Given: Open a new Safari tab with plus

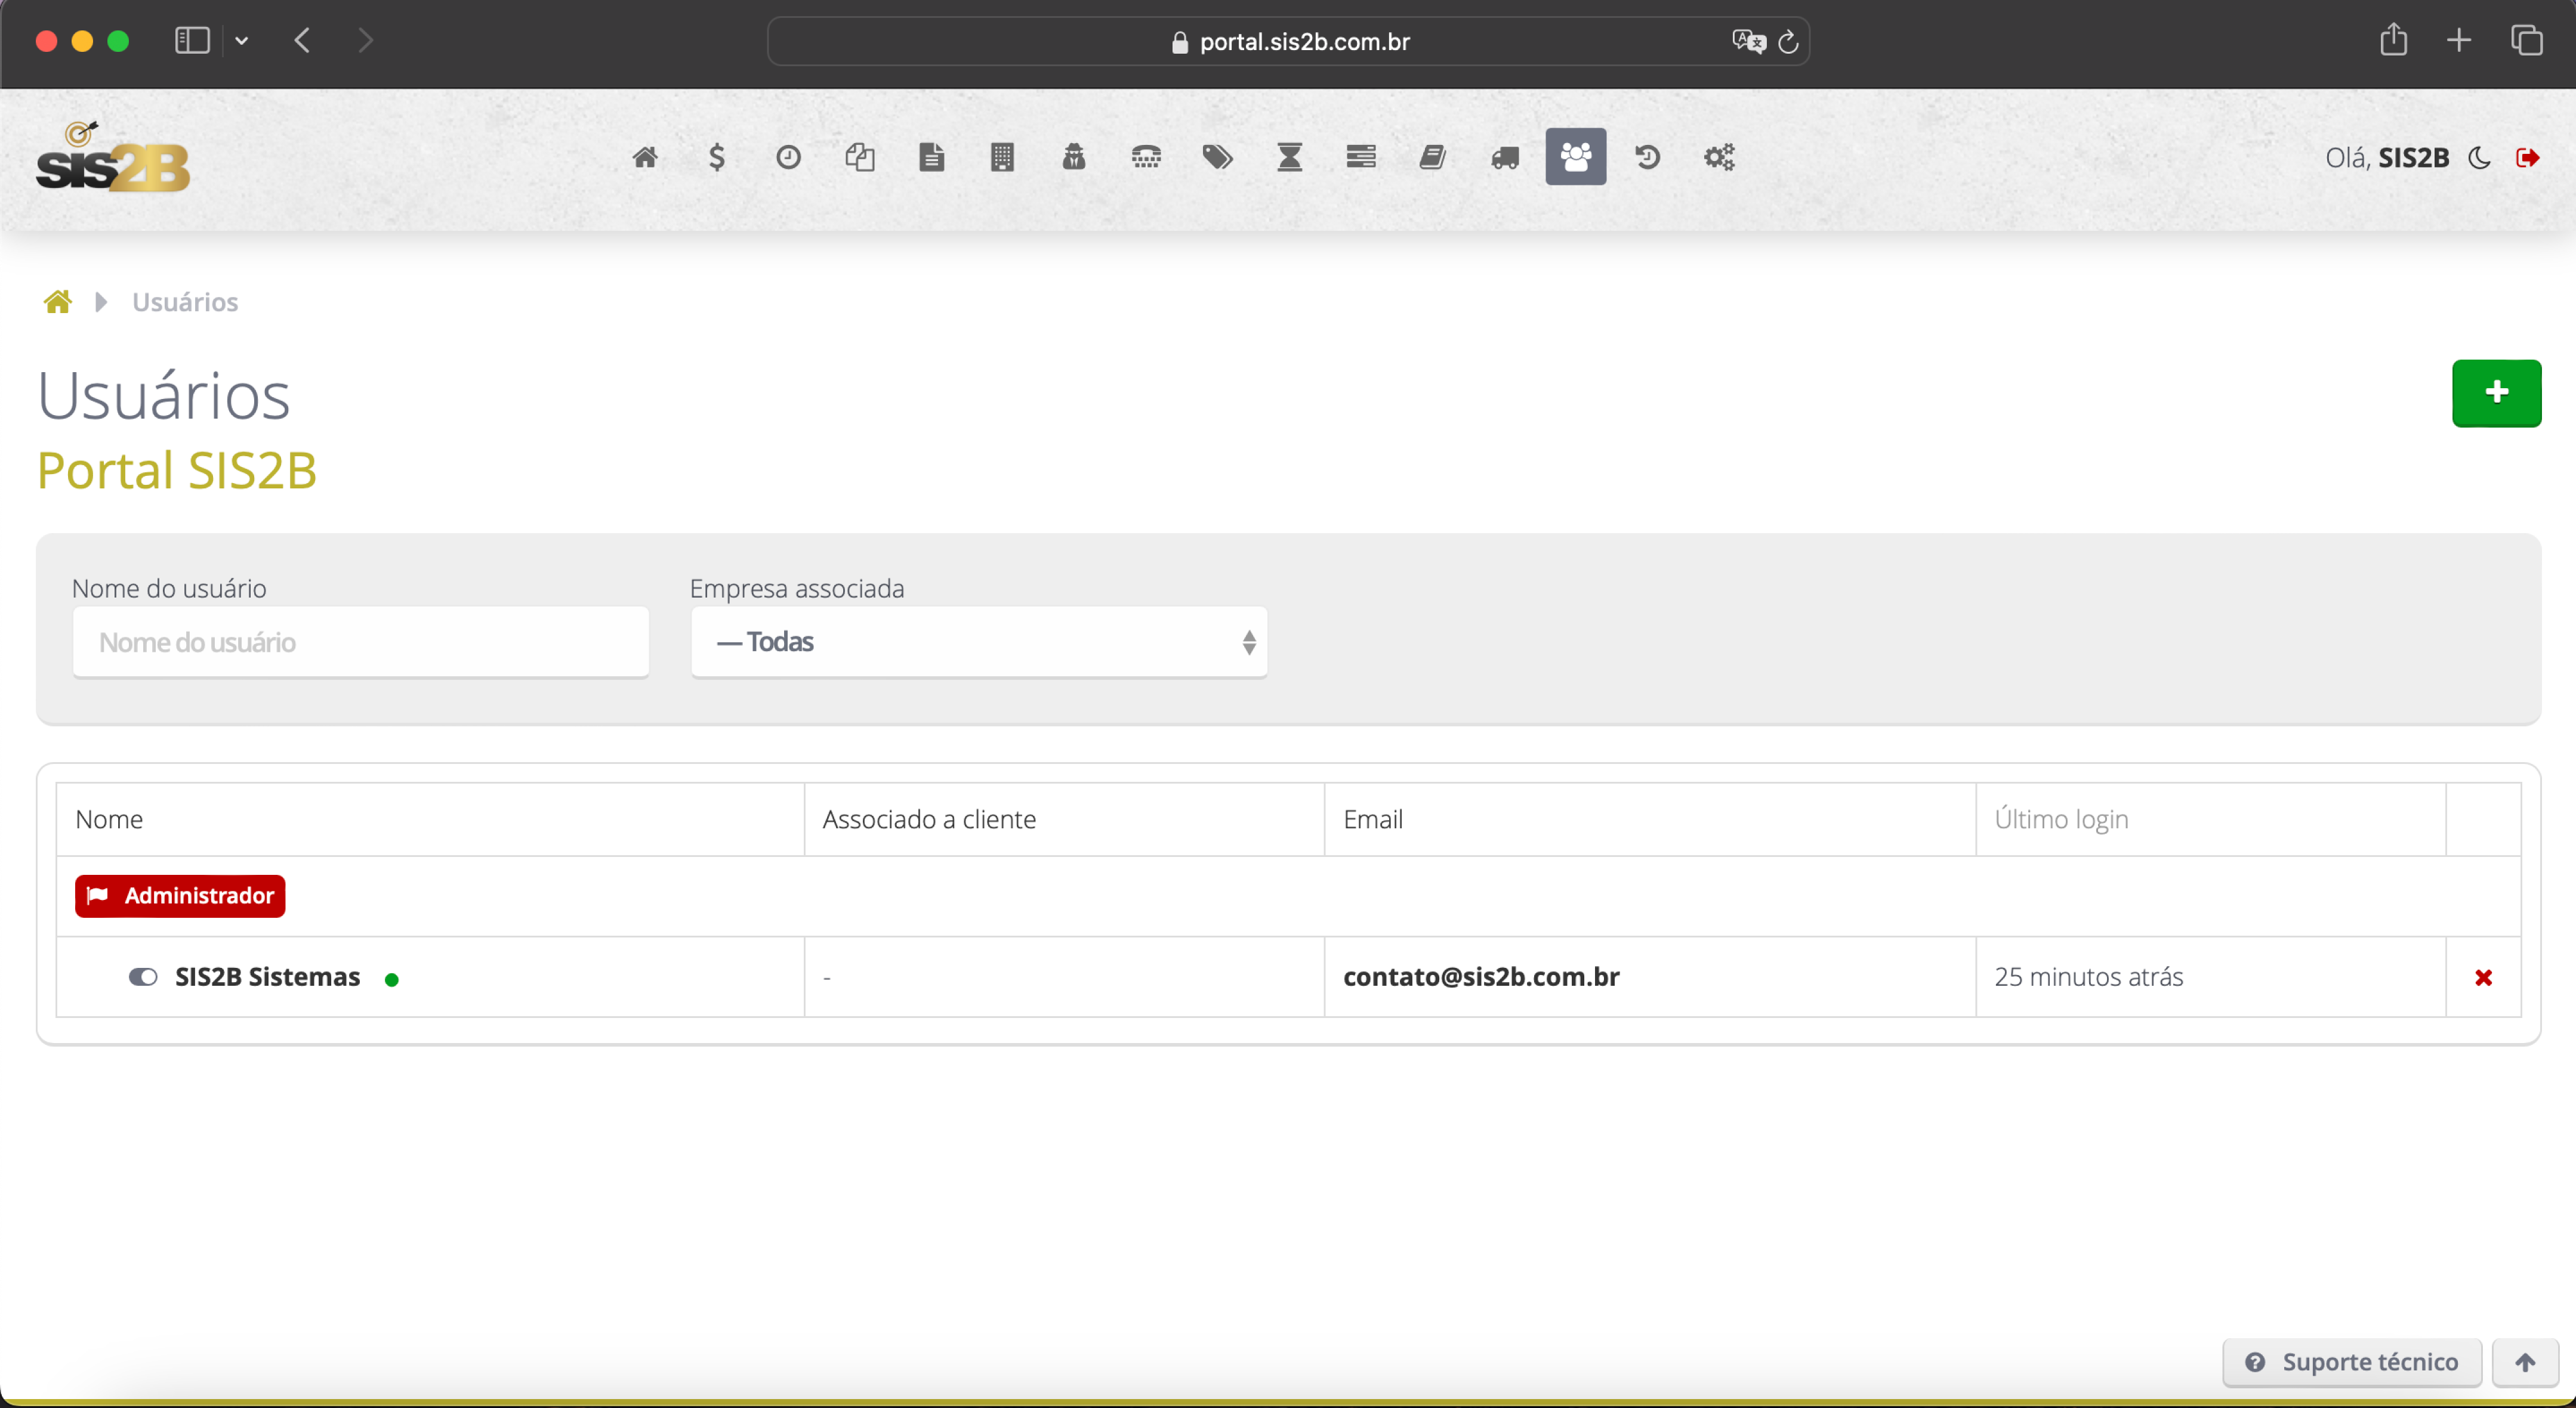Looking at the screenshot, I should 2459,41.
